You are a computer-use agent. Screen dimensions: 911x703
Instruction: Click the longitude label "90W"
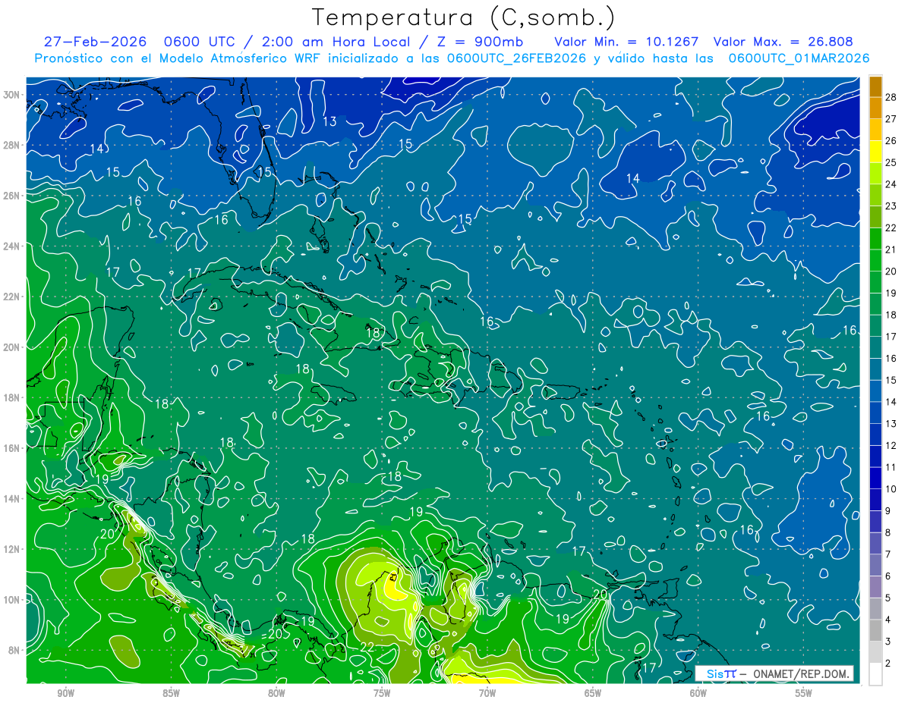coord(65,693)
